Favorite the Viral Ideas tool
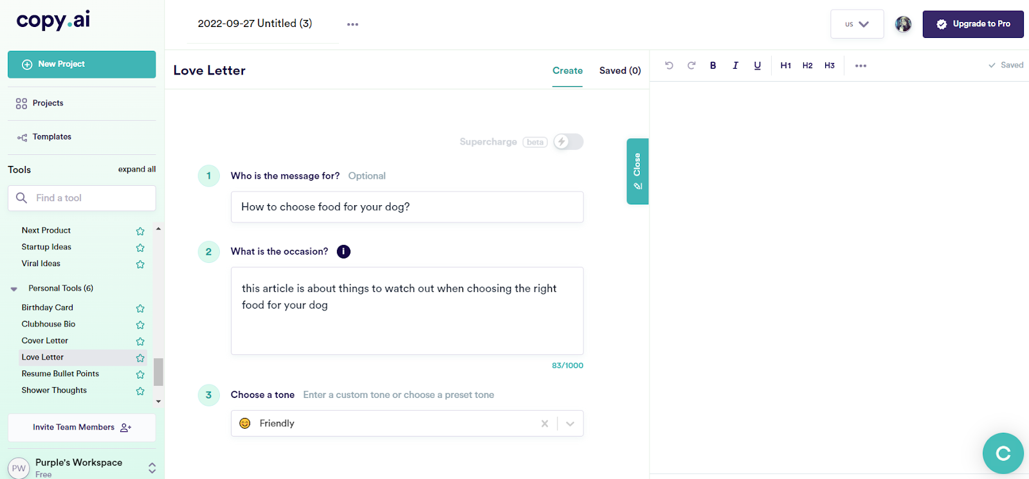Viewport: 1029px width, 479px height. click(x=140, y=264)
